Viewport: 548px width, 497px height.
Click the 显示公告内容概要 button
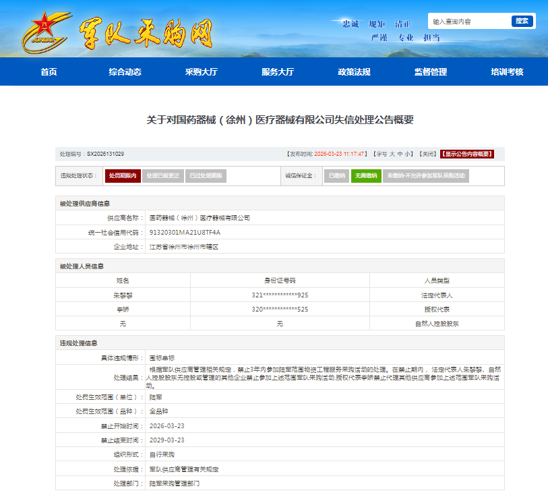tap(467, 154)
